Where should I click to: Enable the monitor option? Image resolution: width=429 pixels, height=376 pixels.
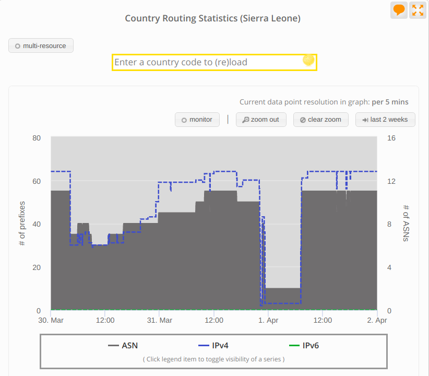click(197, 120)
